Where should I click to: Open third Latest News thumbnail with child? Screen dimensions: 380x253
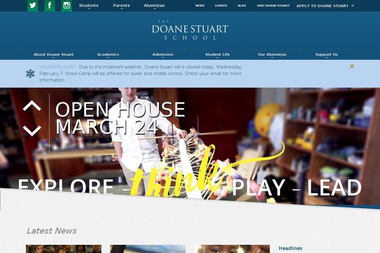(x=232, y=249)
